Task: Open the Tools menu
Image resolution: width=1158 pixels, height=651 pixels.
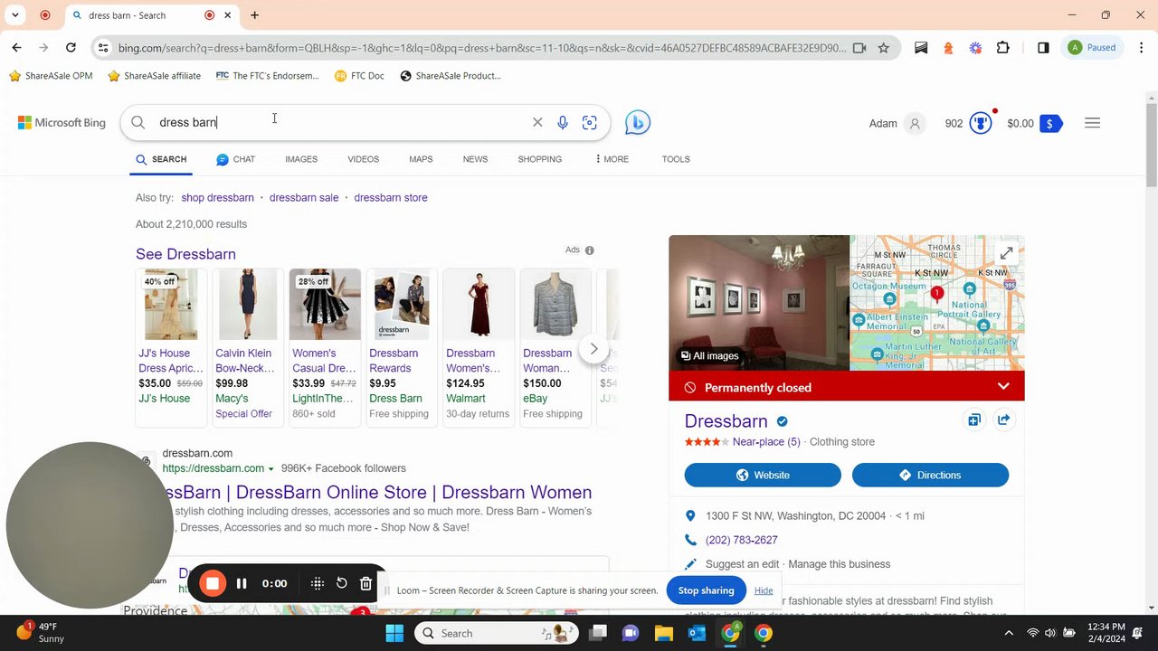Action: [676, 159]
